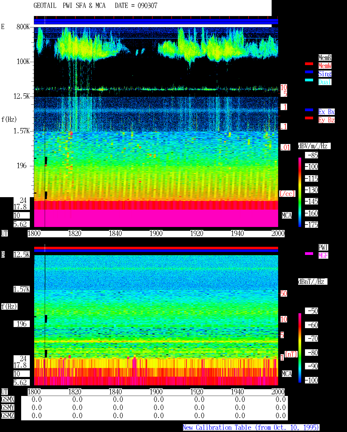Click the GSMY row label

[8, 407]
